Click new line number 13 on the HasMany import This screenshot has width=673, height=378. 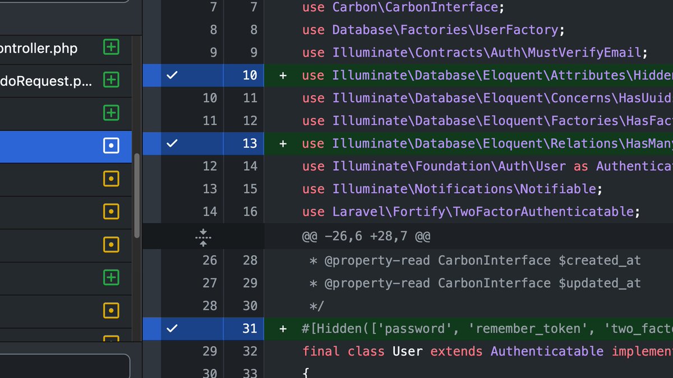pyautogui.click(x=250, y=143)
